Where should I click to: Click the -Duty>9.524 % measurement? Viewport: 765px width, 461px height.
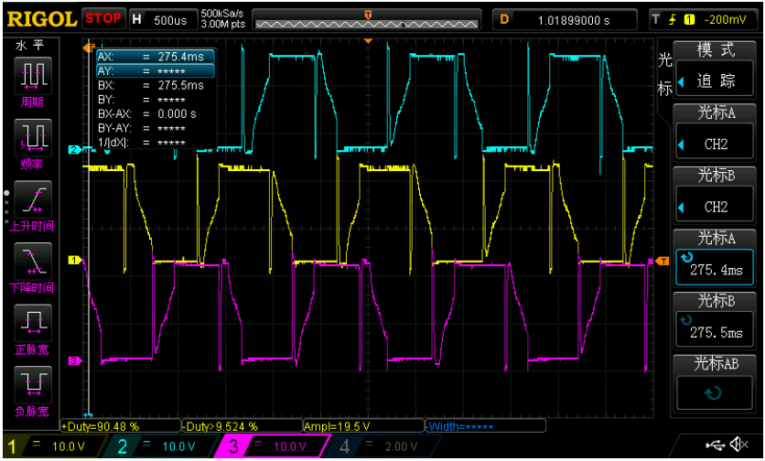click(242, 426)
